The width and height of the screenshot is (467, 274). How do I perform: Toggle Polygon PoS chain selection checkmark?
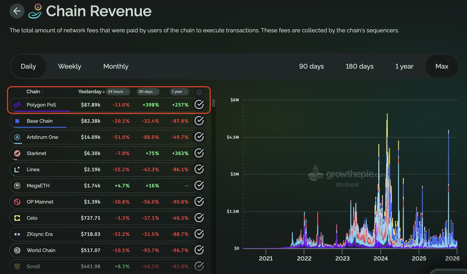click(x=199, y=104)
